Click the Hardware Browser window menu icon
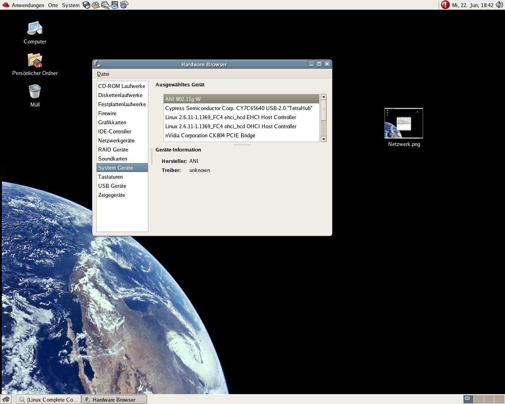 click(97, 64)
